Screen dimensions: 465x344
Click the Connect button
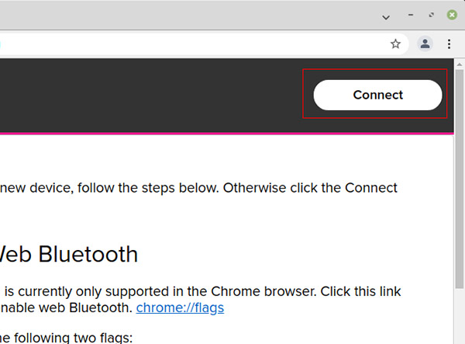pyautogui.click(x=377, y=95)
